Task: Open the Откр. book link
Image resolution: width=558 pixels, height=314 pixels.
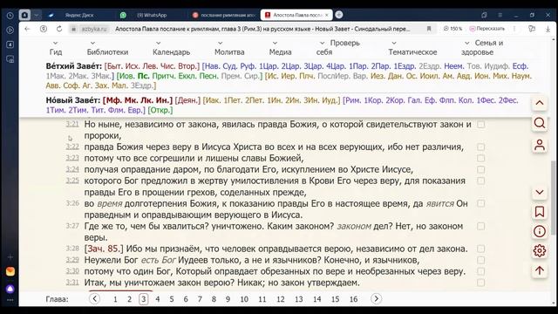Action: [x=160, y=110]
